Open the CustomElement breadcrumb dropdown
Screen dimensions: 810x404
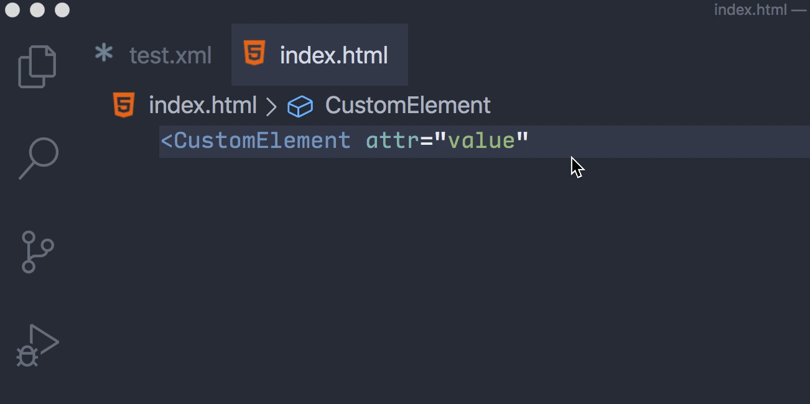click(x=406, y=104)
